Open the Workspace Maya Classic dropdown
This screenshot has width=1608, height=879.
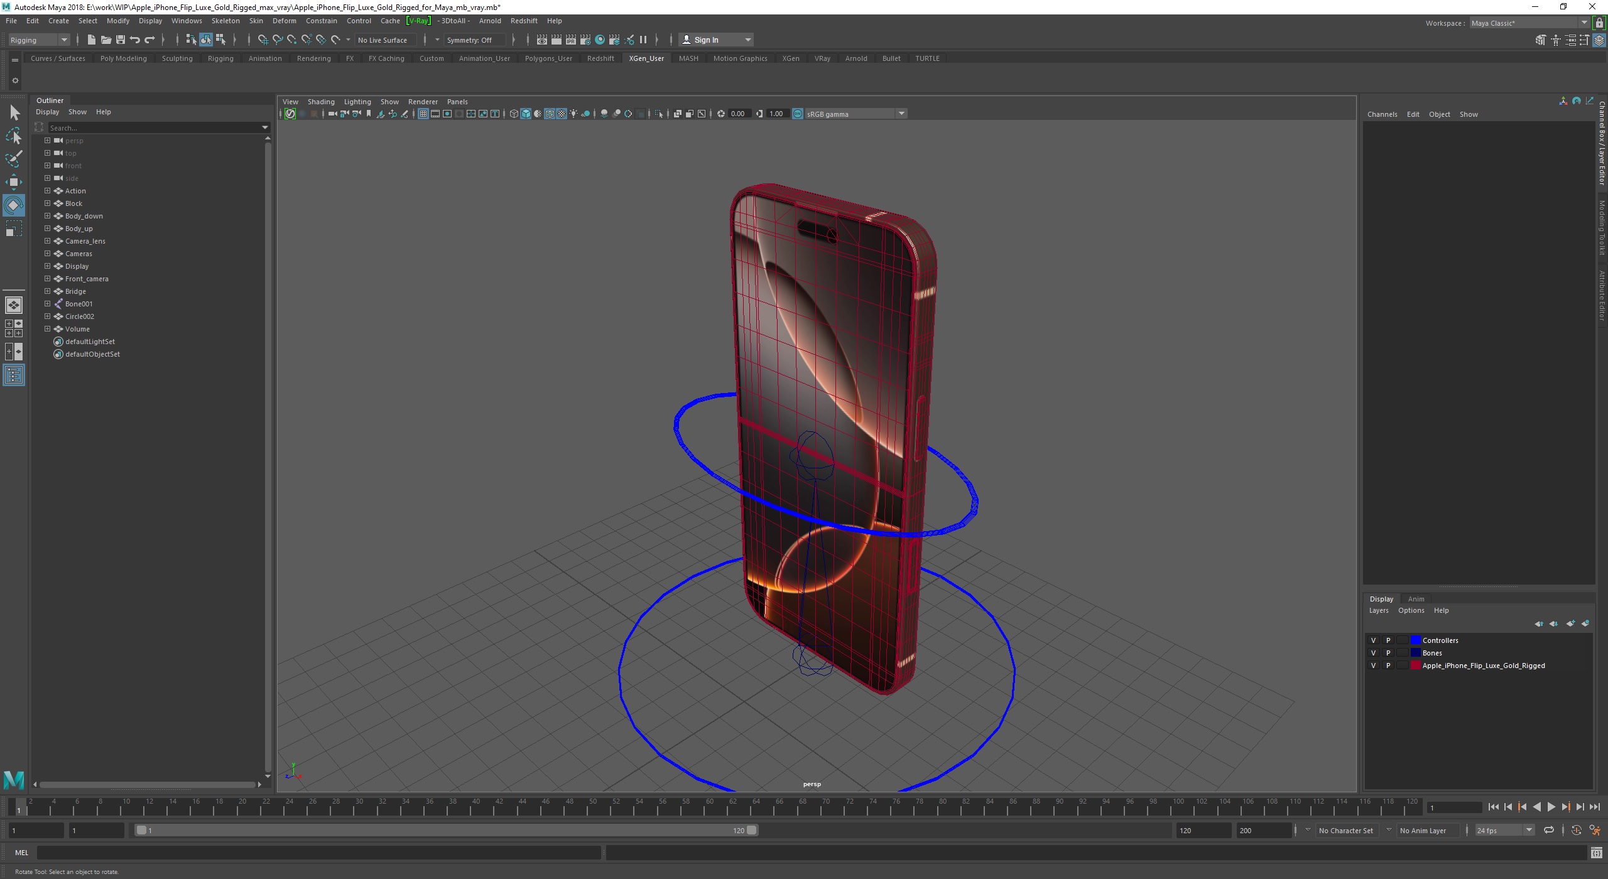[x=1529, y=23]
